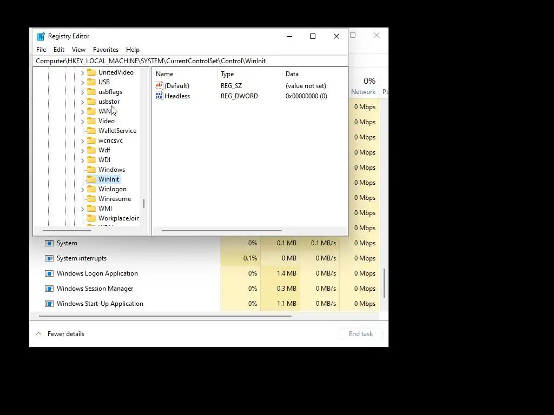Open the Help menu
This screenshot has width=554, height=415.
(133, 50)
